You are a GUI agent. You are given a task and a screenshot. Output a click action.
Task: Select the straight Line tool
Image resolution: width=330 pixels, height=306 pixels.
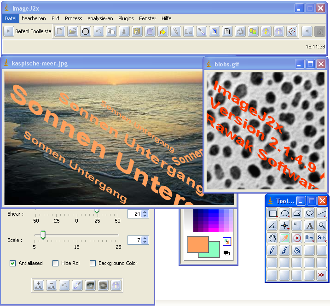tap(322, 213)
